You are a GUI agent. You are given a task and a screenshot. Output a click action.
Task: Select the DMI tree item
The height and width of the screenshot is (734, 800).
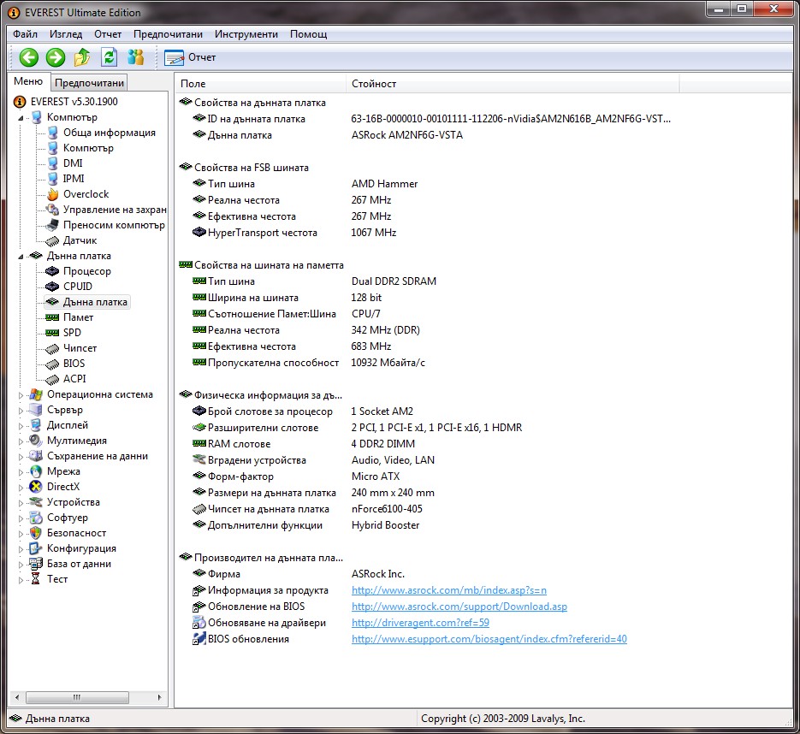[73, 163]
